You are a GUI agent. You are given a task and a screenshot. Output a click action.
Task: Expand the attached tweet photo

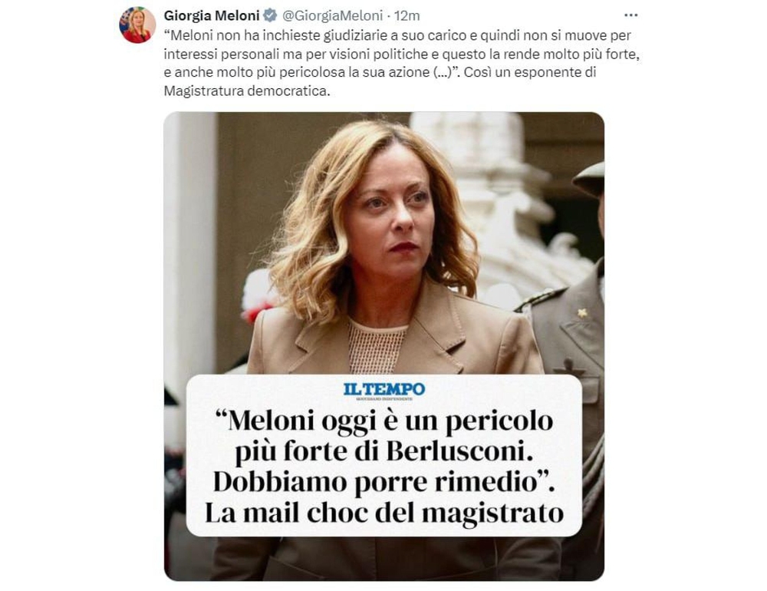[384, 346]
